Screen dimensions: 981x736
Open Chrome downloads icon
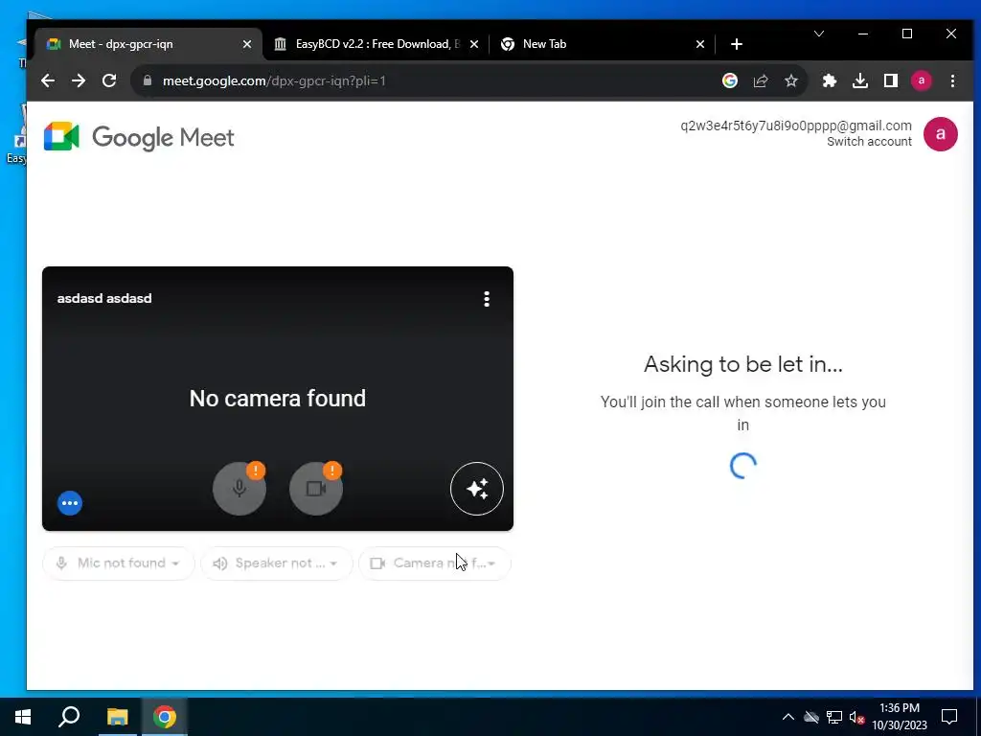tap(860, 80)
